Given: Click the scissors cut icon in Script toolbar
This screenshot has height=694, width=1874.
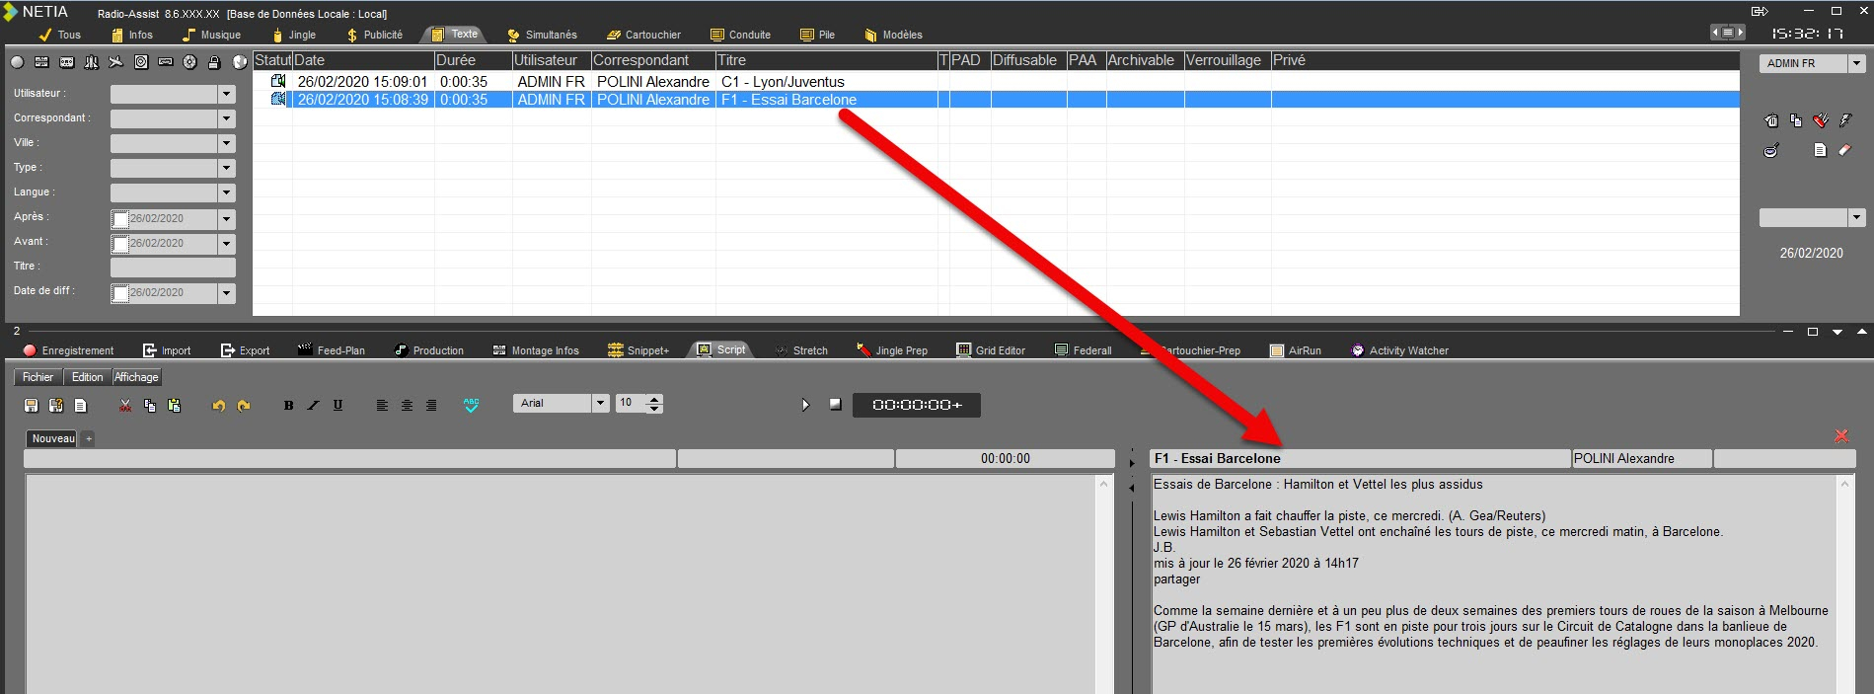Looking at the screenshot, I should (x=125, y=405).
